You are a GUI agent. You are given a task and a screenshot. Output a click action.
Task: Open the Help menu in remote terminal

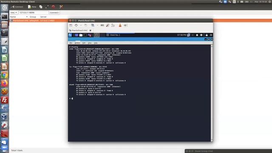coord(96,43)
